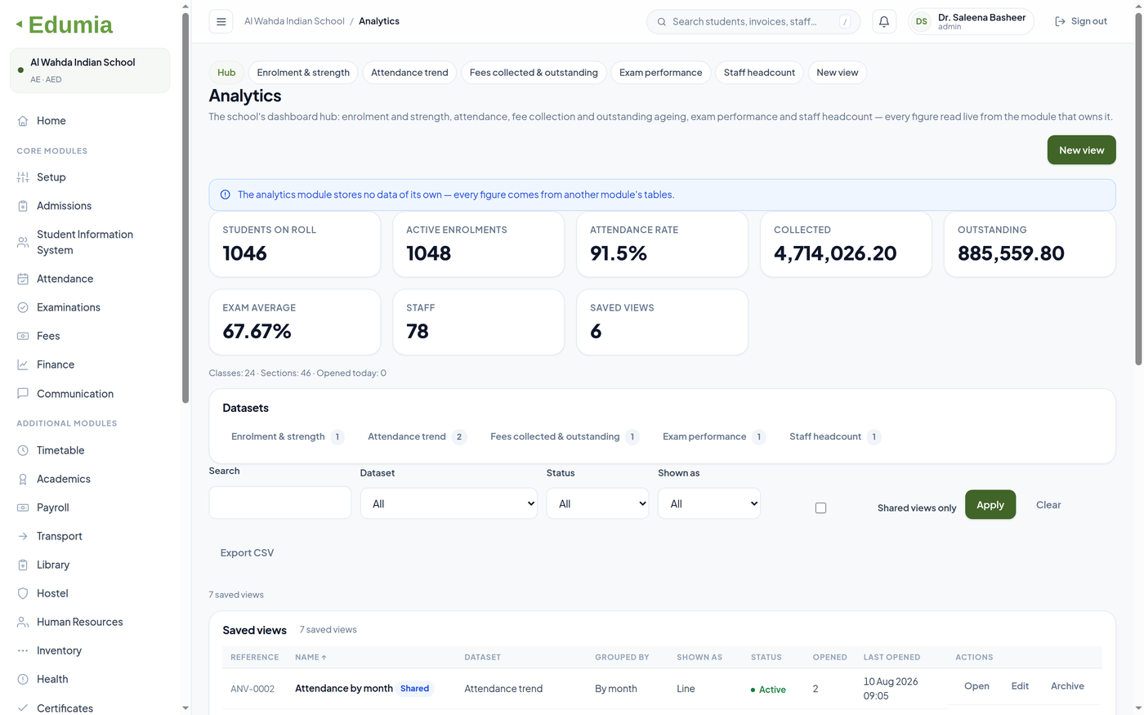Open Dr. Saleena Basheer's profile menu

pos(971,22)
